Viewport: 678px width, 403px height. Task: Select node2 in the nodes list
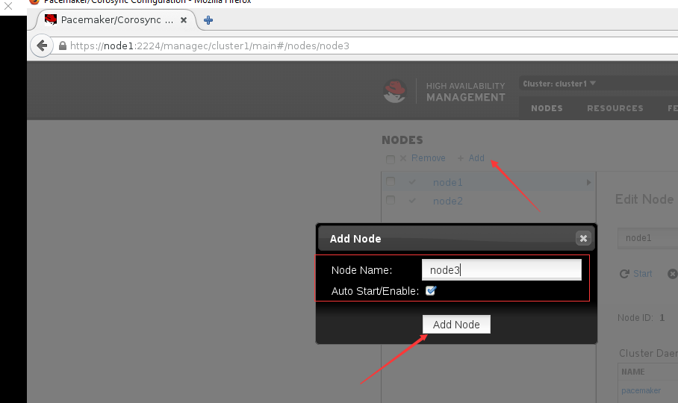(447, 201)
